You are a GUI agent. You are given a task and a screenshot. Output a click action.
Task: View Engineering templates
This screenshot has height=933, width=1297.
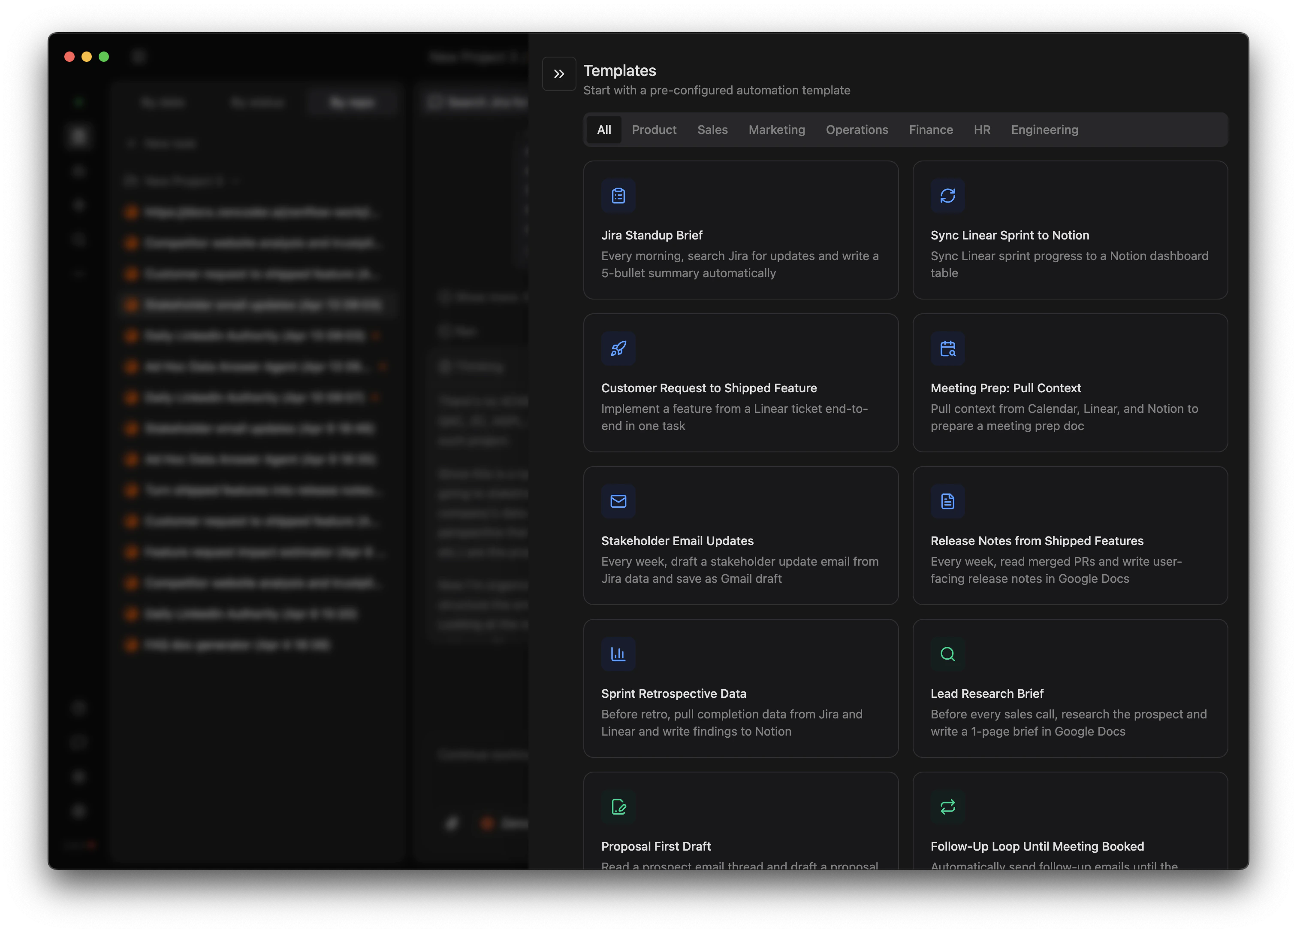pos(1044,129)
